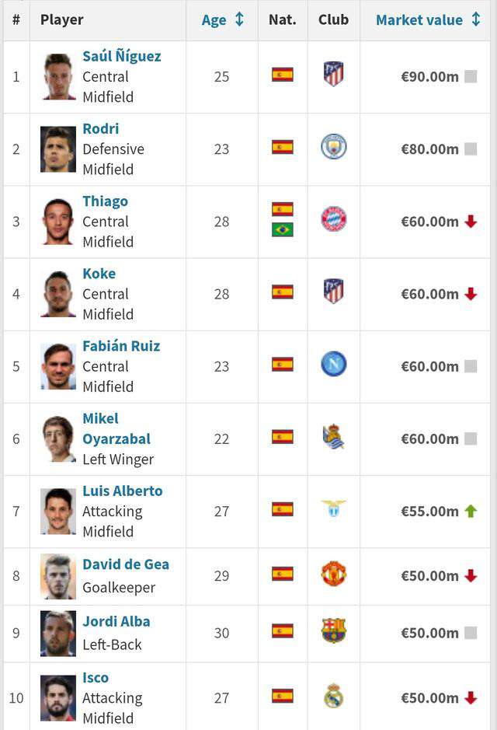Open Mikel Oyarzabal profile link

click(x=116, y=429)
